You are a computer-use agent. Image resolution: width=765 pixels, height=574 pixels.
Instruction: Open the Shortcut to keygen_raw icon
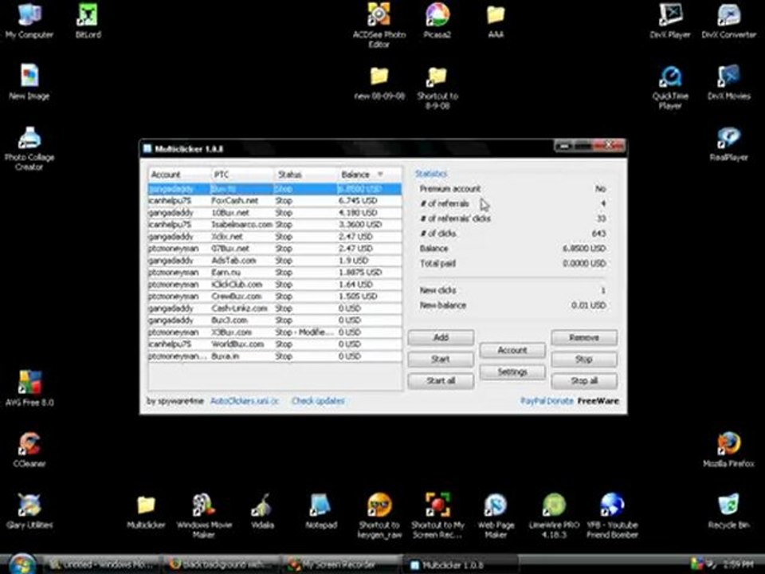click(379, 516)
